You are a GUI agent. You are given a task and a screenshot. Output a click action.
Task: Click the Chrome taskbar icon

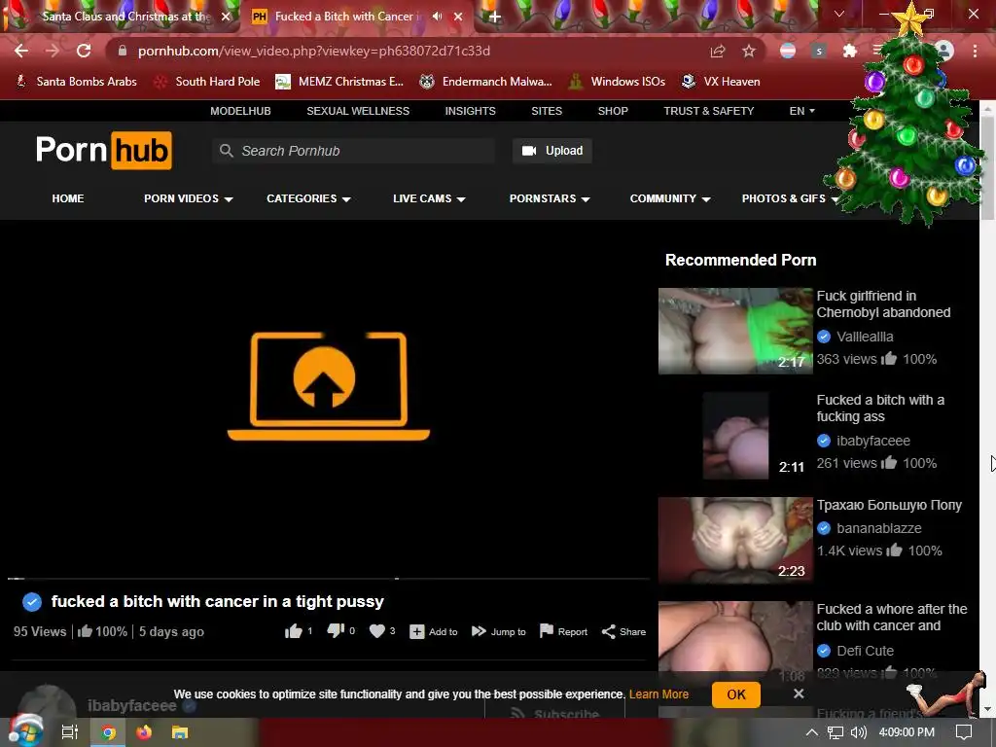pos(109,732)
